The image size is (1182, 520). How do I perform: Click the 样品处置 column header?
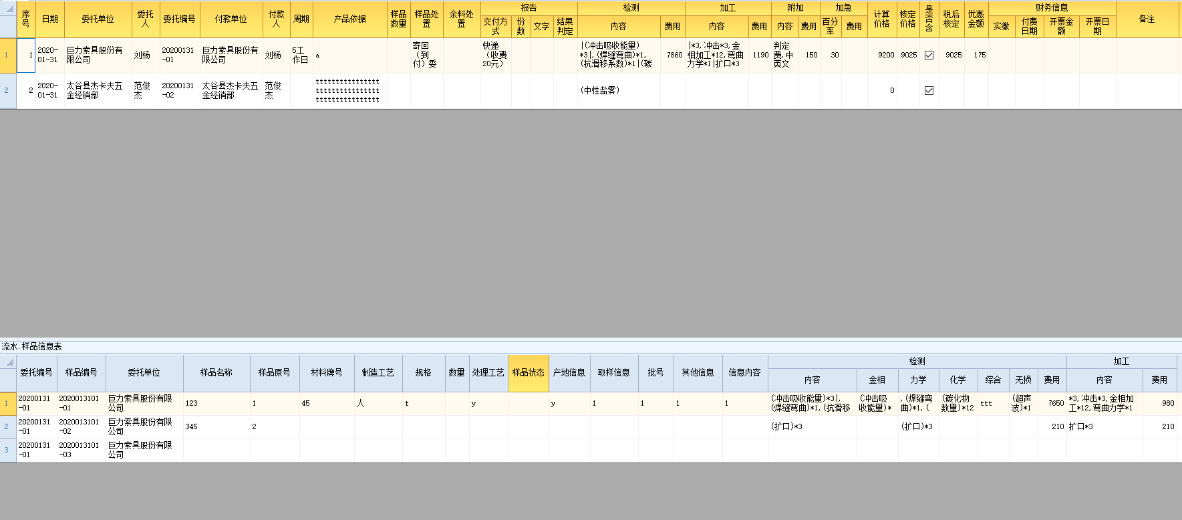(426, 19)
